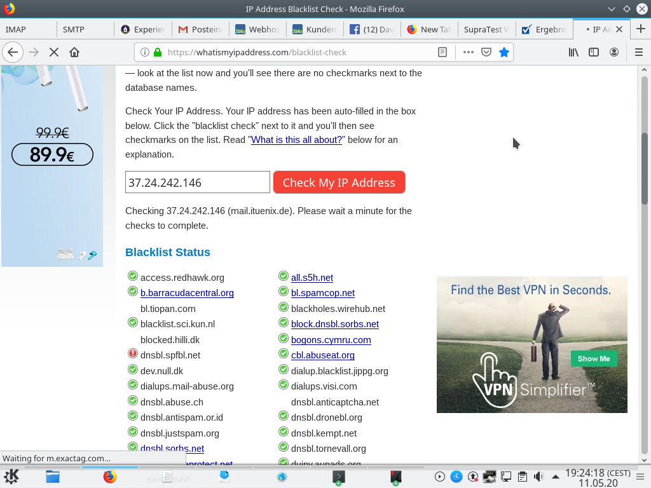651x488 pixels.
Task: Toggle the Firefox sidebar
Action: tap(594, 52)
